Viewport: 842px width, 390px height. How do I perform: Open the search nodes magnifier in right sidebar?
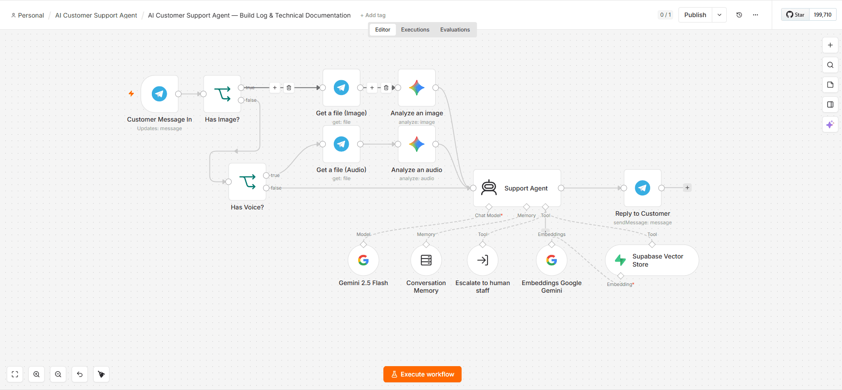830,65
